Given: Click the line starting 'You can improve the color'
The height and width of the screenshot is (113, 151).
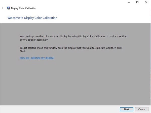Looking at the screenshot, I should point(73,36).
